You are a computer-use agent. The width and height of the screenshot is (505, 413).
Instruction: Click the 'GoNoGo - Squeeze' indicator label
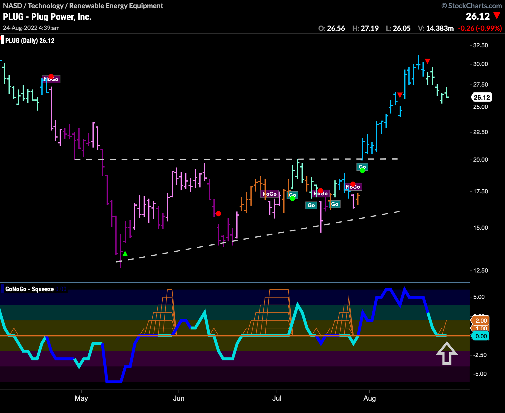point(29,289)
